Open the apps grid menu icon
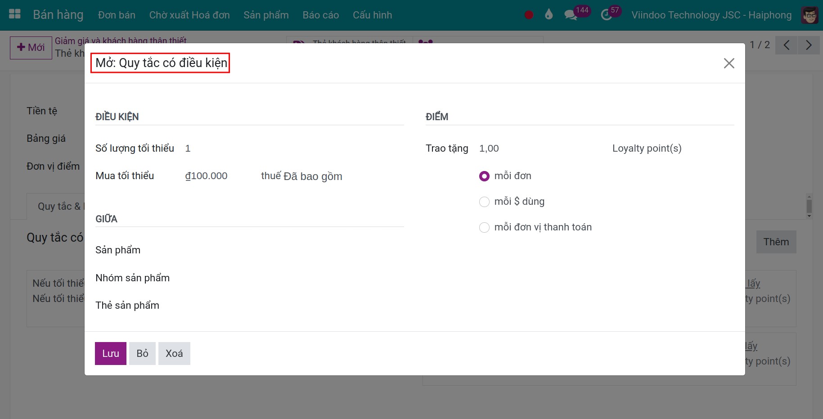Viewport: 823px width, 419px height. coord(15,14)
